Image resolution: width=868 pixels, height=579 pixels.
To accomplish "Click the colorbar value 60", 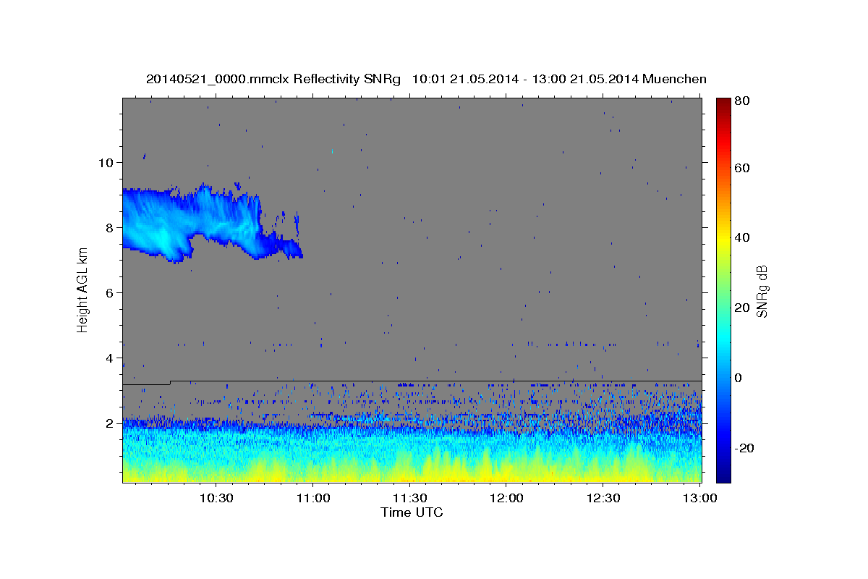I will click(x=741, y=168).
